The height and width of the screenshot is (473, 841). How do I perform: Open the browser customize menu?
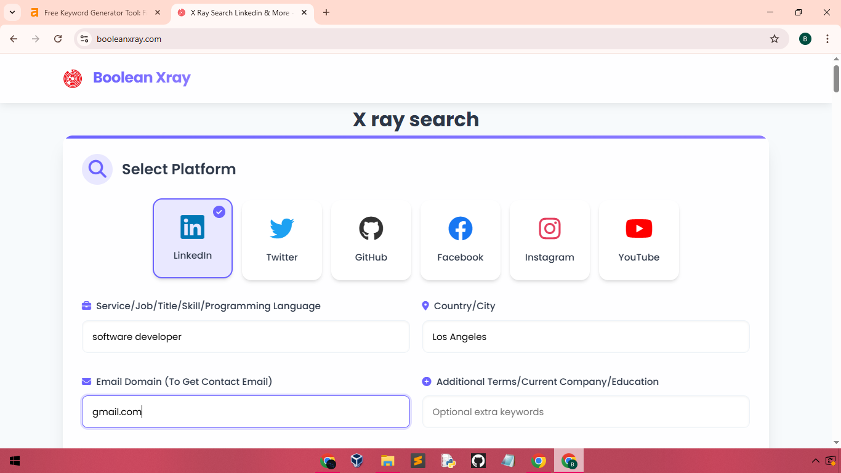pos(827,38)
